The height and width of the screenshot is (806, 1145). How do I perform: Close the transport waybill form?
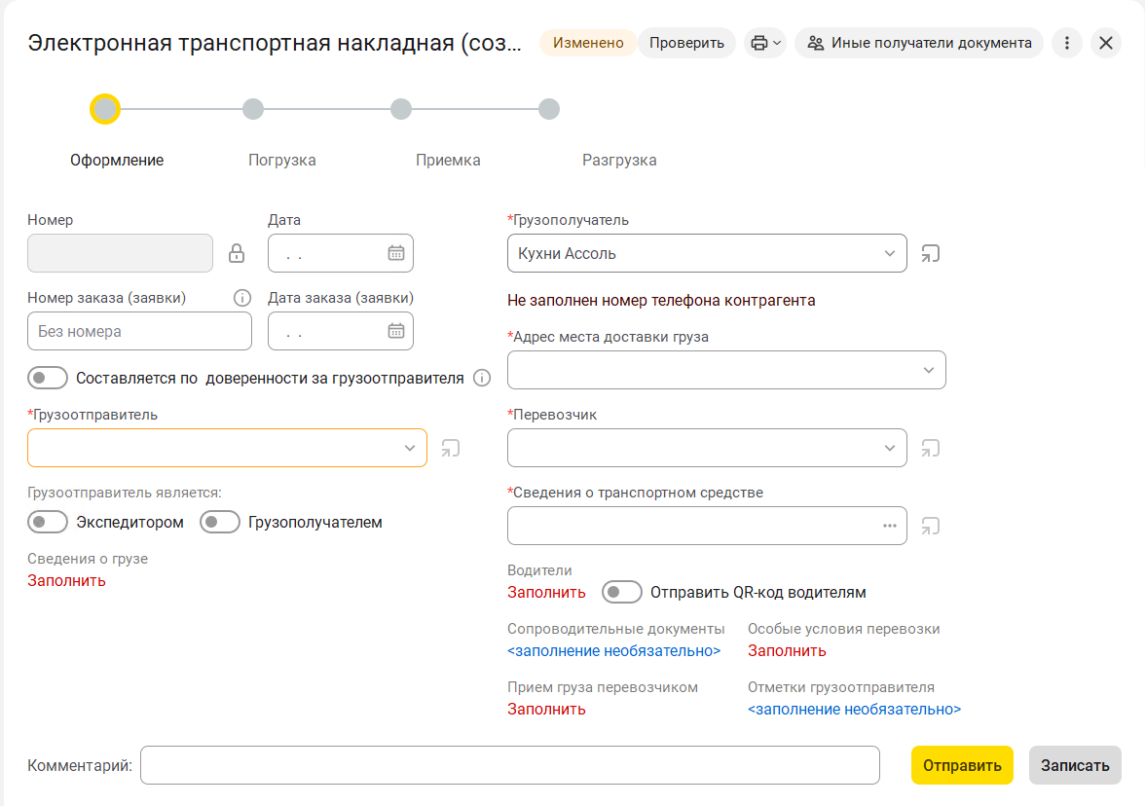tap(1106, 43)
